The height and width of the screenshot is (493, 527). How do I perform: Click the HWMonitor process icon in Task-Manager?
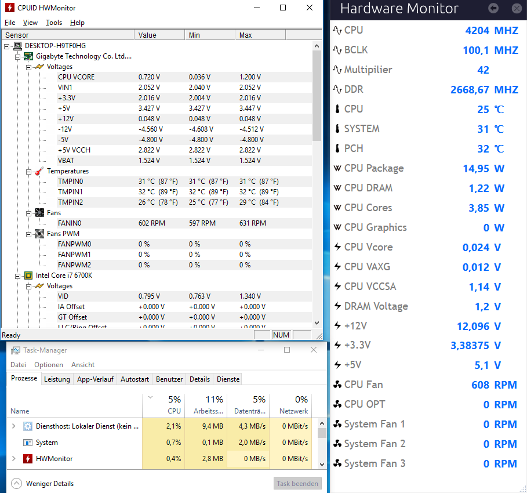coord(28,459)
